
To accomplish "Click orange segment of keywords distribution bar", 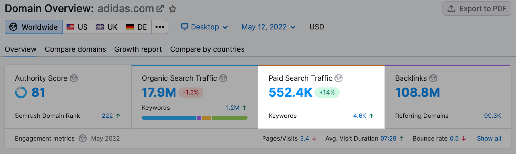I will (x=206, y=118).
